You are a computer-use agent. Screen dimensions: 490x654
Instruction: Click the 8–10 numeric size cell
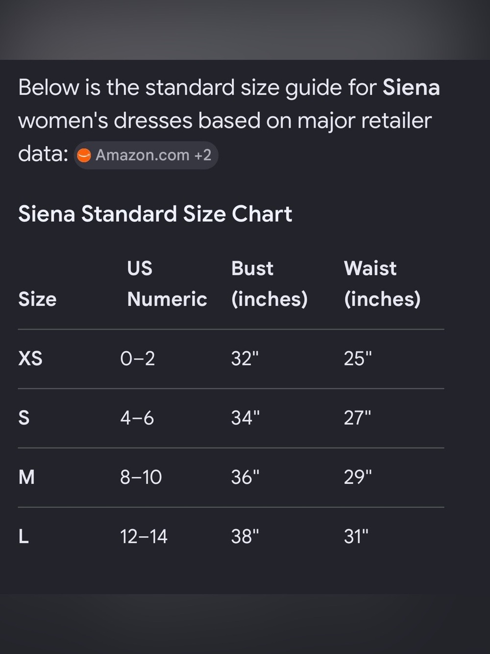click(x=141, y=477)
